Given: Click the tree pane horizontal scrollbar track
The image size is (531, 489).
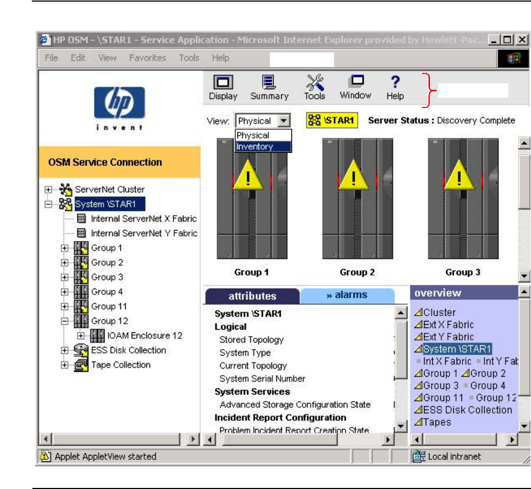Looking at the screenshot, I should (x=116, y=440).
